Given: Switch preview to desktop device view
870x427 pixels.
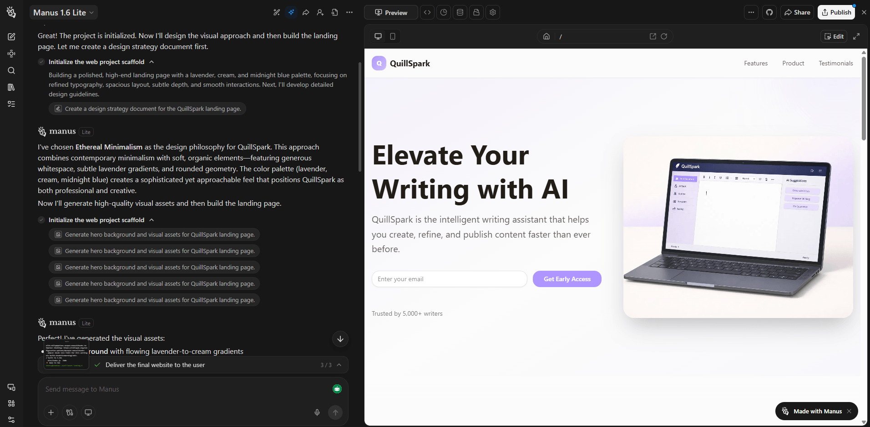Looking at the screenshot, I should pyautogui.click(x=378, y=36).
